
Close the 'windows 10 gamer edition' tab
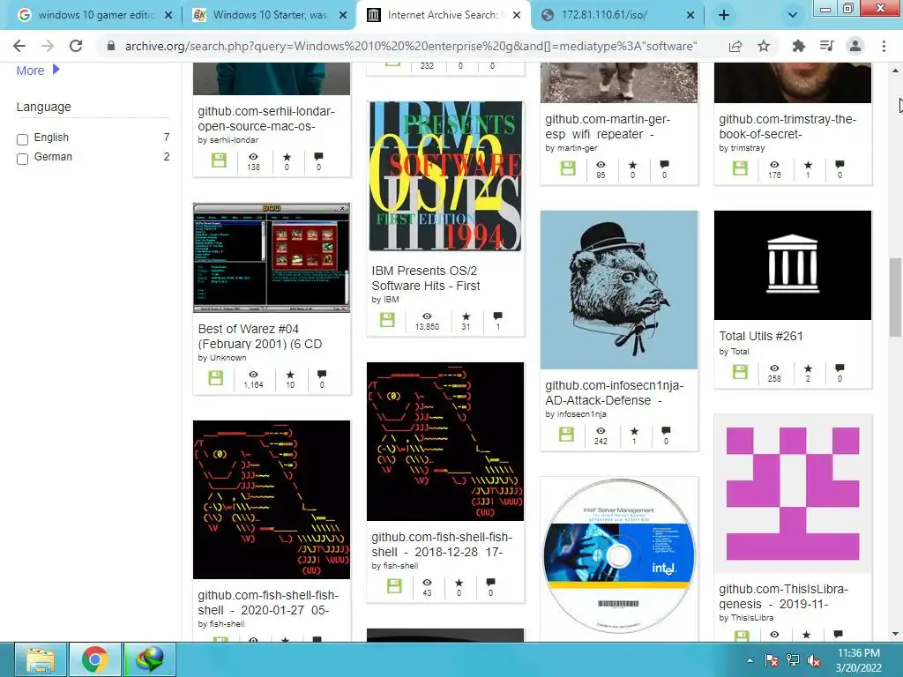coord(168,16)
